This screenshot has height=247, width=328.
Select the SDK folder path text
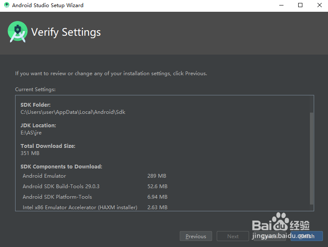click(73, 112)
